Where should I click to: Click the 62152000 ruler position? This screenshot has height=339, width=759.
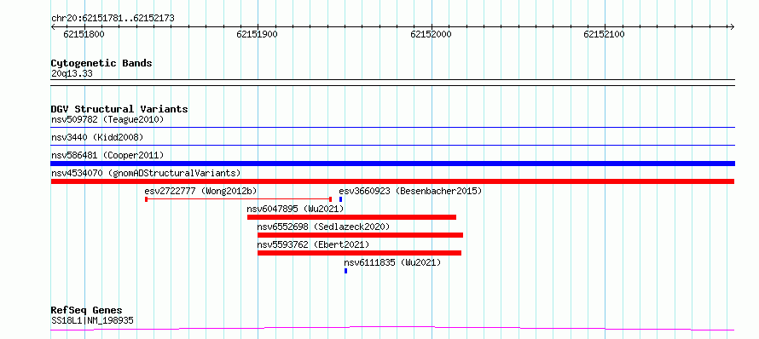[x=431, y=34]
